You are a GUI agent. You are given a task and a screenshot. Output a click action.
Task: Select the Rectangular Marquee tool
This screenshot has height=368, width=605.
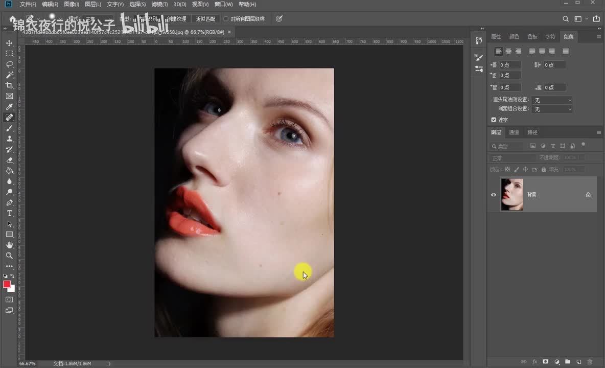[x=9, y=54]
